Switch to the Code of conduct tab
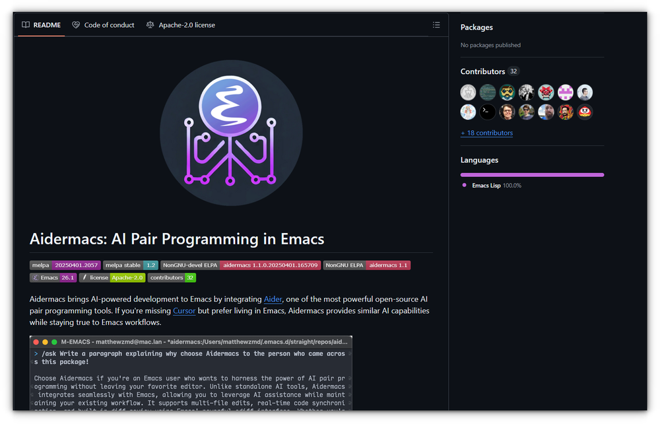The width and height of the screenshot is (660, 424). 108,24
